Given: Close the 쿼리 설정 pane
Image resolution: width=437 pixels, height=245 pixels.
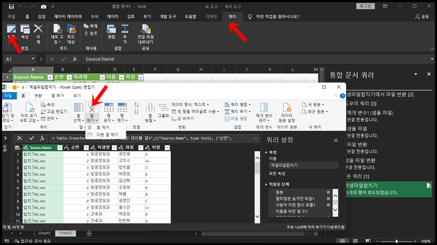Looking at the screenshot, I should 336,141.
